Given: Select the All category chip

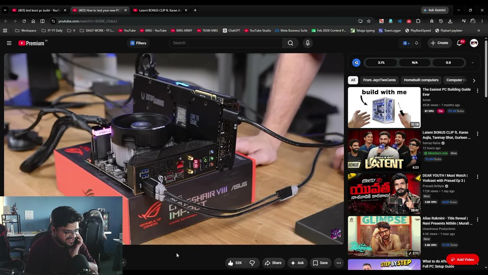Looking at the screenshot, I should (x=353, y=80).
